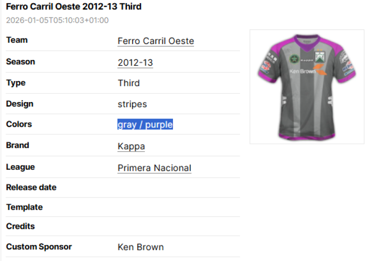Click Ken Brown in Custom Sponsor row

pos(140,247)
